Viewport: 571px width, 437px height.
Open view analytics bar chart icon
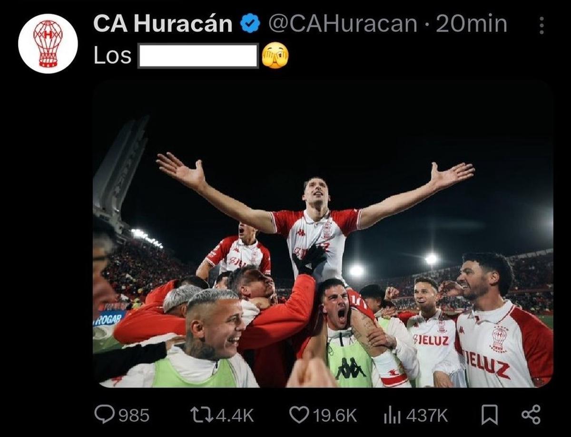[x=392, y=415]
